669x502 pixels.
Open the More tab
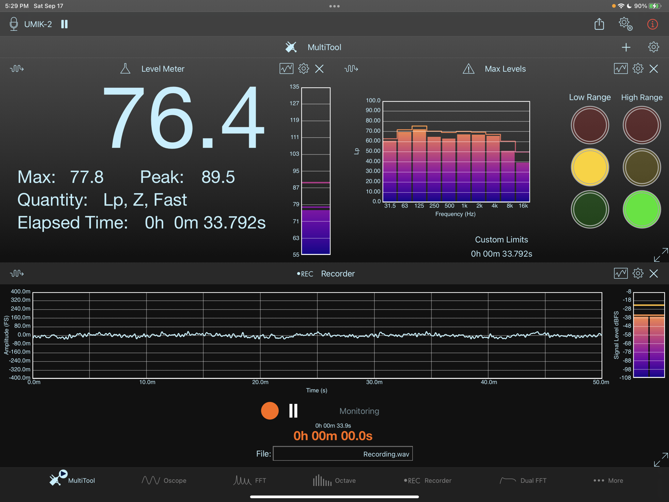608,480
